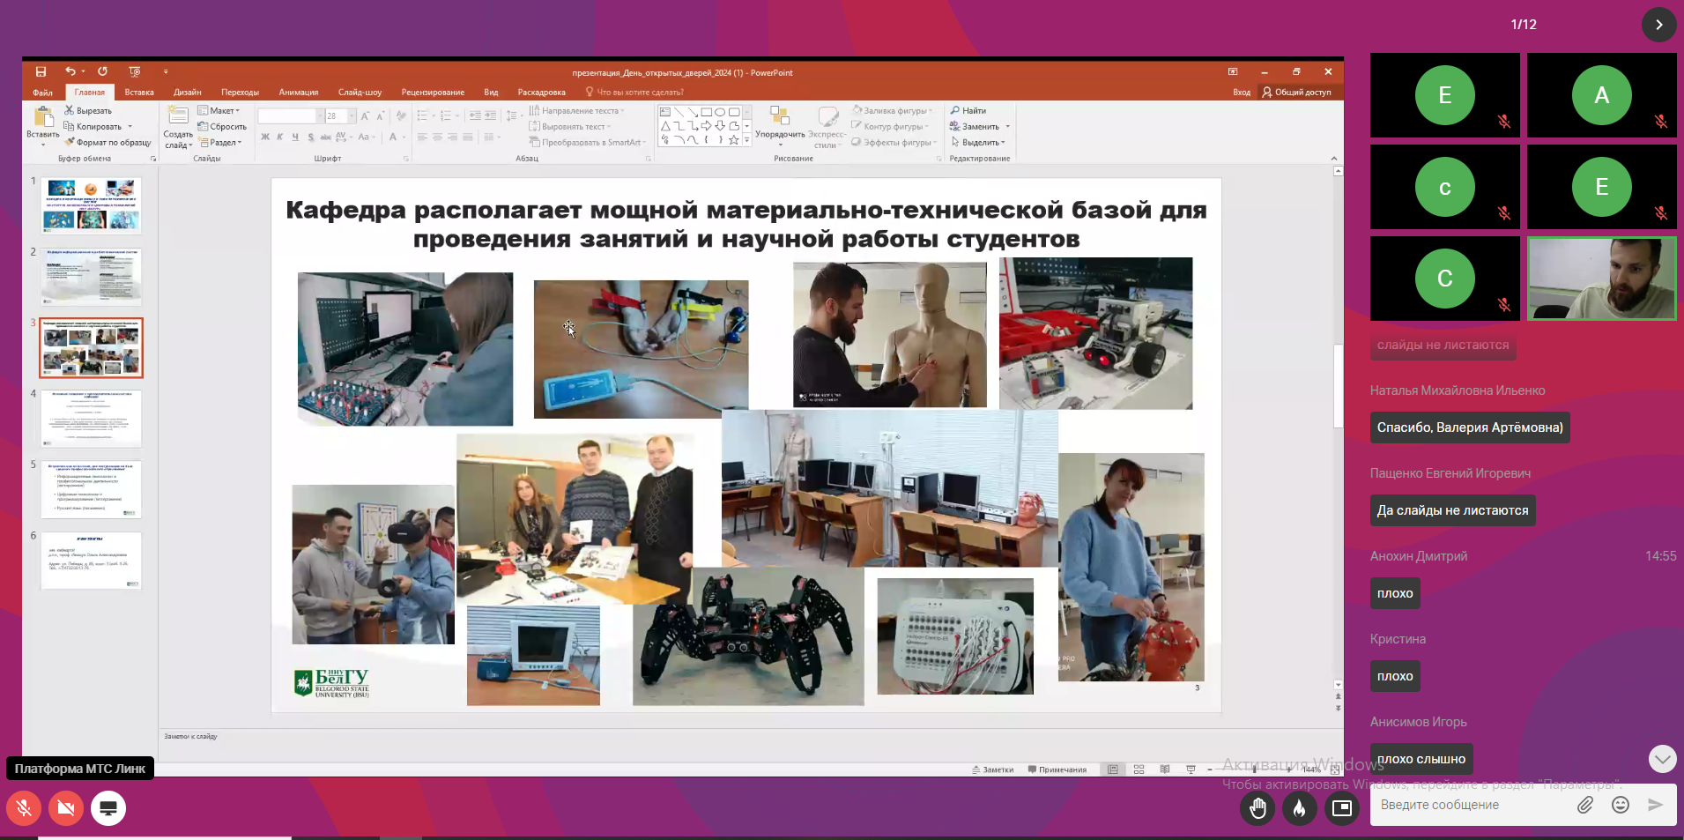The width and height of the screenshot is (1684, 840).
Task: Select slide 6 thumbnail
Action: tap(92, 561)
